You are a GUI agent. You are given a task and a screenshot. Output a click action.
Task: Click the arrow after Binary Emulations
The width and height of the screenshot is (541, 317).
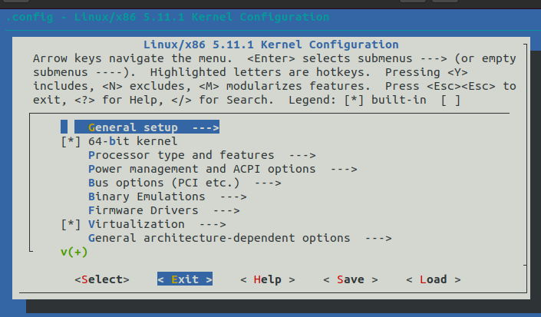tap(233, 197)
